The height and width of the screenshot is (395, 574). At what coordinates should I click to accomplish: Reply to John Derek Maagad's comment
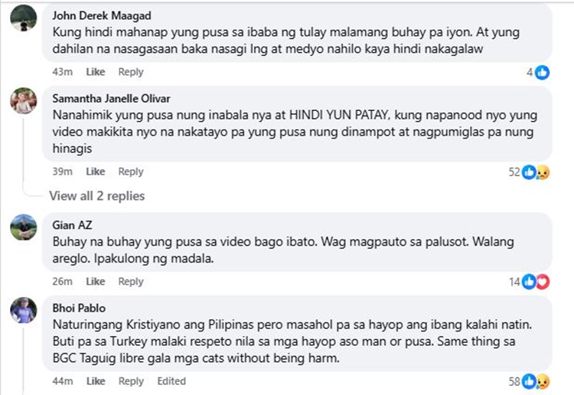131,72
